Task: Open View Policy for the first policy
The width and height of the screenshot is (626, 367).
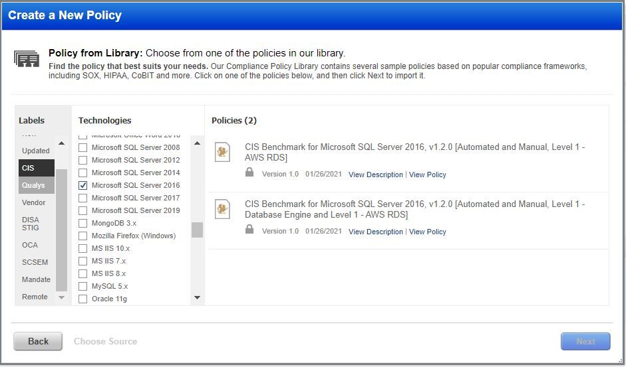Action: coord(428,175)
